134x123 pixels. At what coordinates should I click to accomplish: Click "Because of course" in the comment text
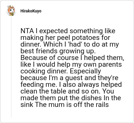click(x=50, y=58)
